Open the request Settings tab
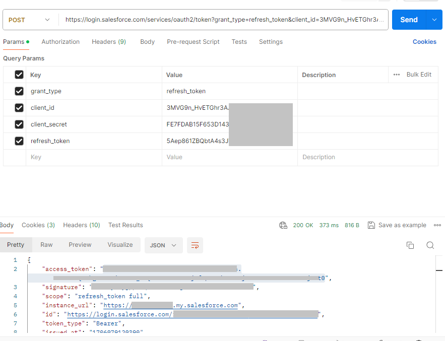Viewport: 445px width, 341px height. pos(271,42)
